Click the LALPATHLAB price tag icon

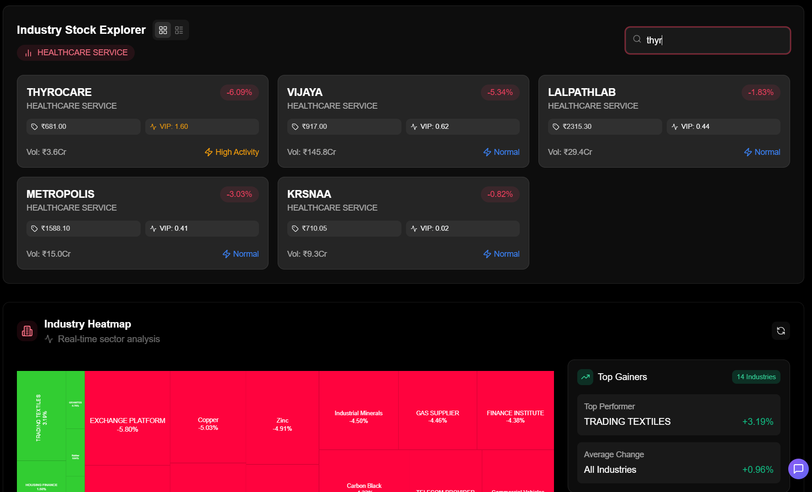pyautogui.click(x=556, y=127)
